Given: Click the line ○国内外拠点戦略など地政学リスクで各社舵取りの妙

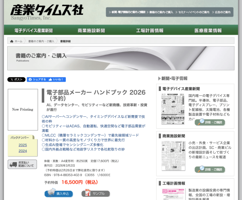Looking at the screenshot, I should click(x=83, y=149).
